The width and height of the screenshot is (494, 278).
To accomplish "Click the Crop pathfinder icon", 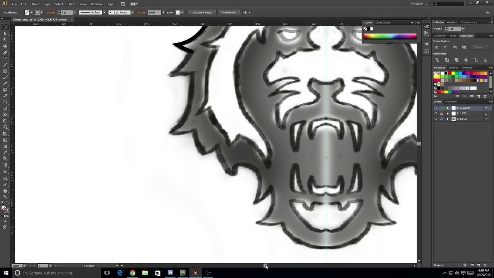I will point(466,60).
